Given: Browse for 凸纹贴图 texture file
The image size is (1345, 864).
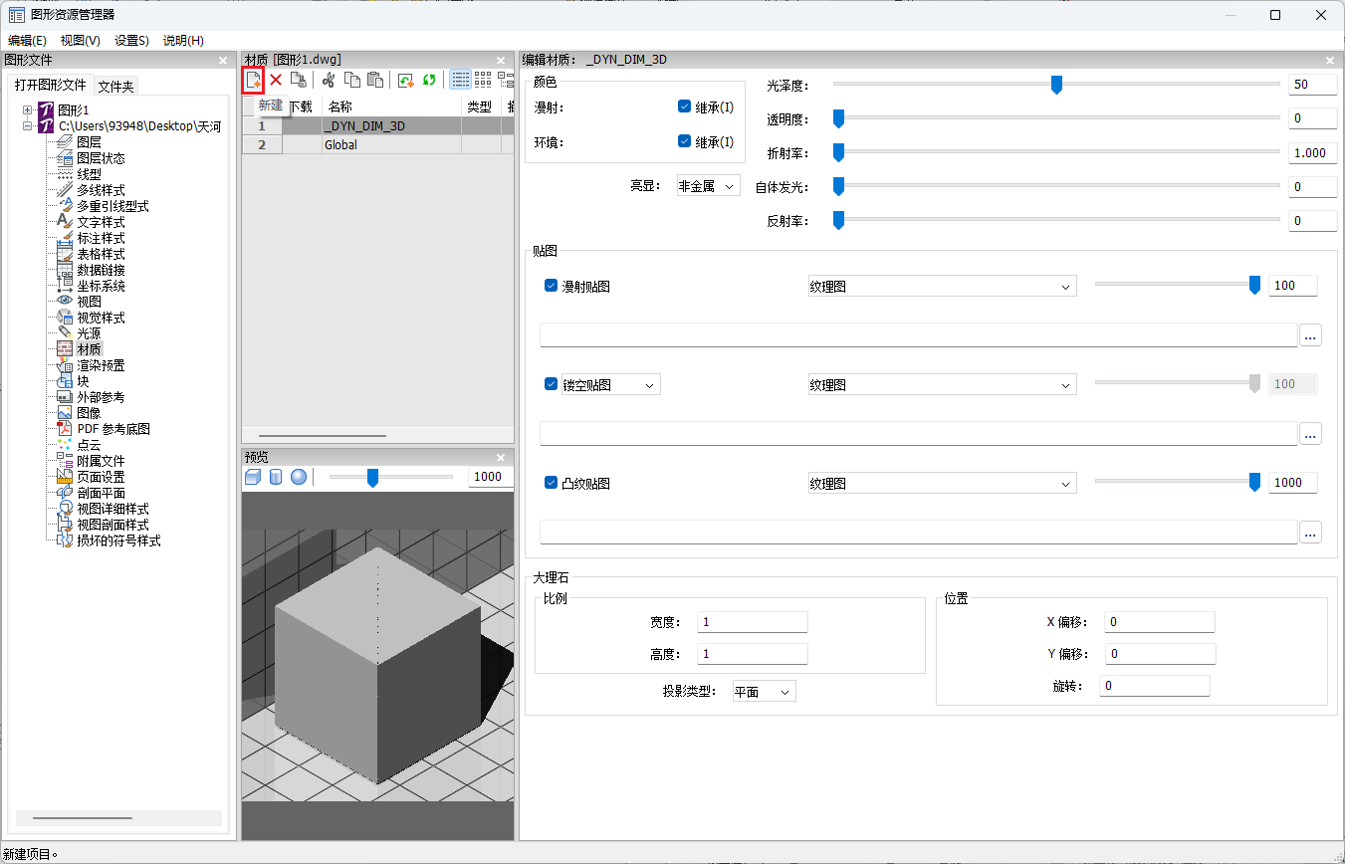Looking at the screenshot, I should tap(1310, 532).
